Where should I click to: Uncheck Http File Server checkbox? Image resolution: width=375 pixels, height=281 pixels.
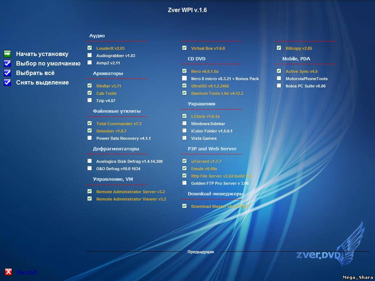point(184,176)
